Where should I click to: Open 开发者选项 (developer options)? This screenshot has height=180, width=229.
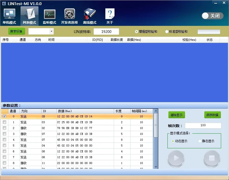click(x=69, y=16)
